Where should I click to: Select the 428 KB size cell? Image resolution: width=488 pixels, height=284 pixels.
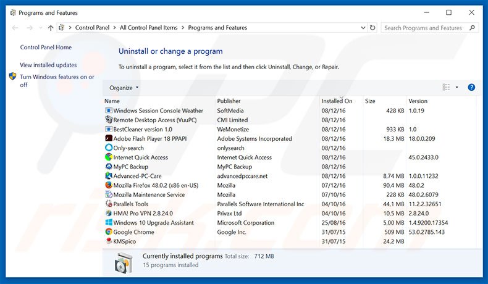click(x=395, y=111)
